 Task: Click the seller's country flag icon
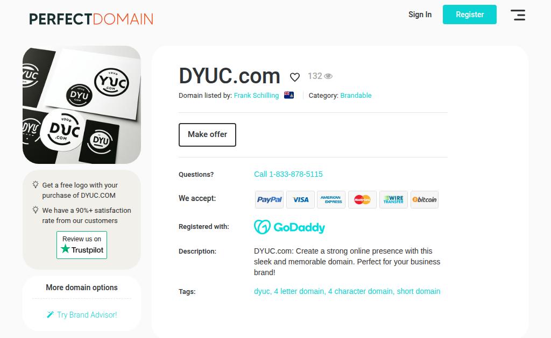click(x=289, y=95)
